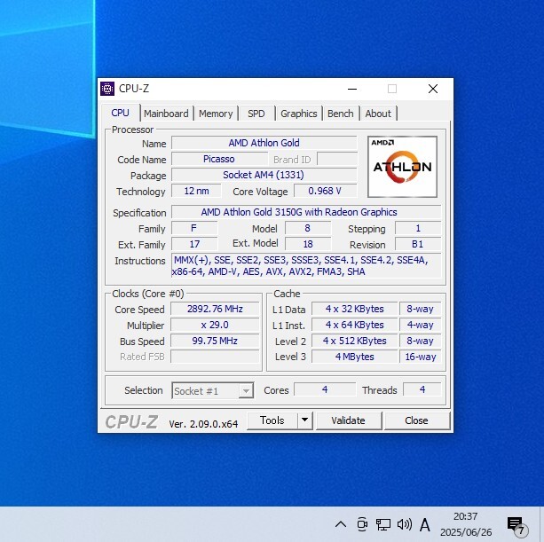Click the Show desktop strip at taskbar edge
This screenshot has width=544, height=542.
542,524
